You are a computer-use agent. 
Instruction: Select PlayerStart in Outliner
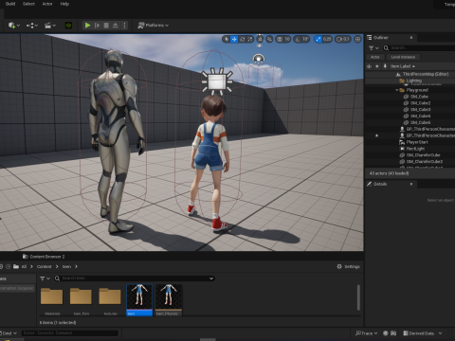point(417,142)
